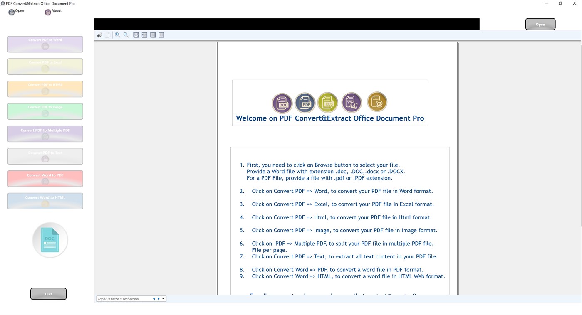
Task: Select the Print tool in the preview toolbar
Action: click(x=99, y=34)
